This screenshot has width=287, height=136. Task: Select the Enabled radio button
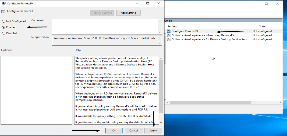4,27
